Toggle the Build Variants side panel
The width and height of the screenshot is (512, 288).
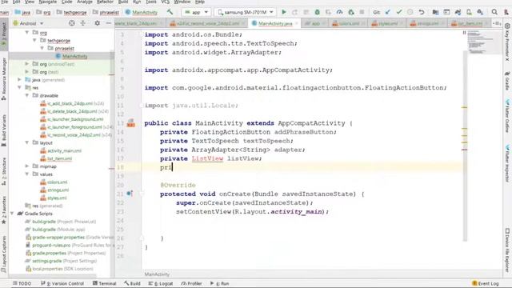pos(4,130)
